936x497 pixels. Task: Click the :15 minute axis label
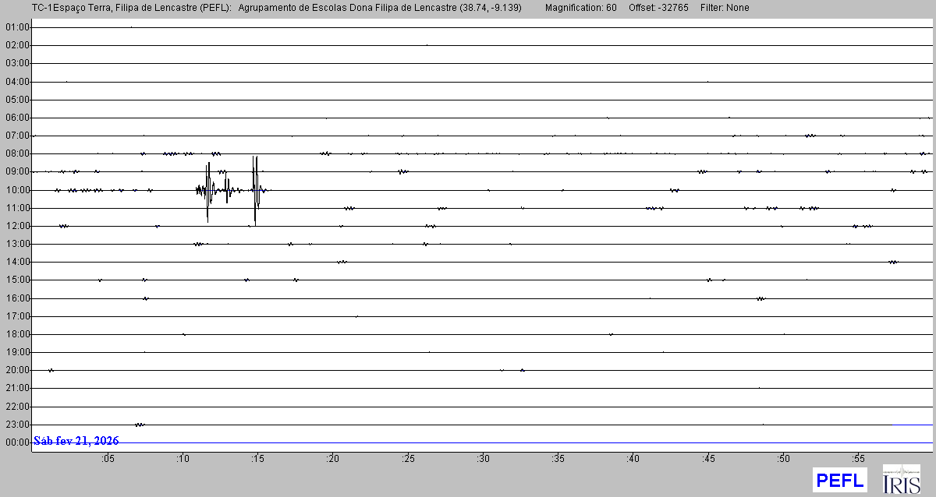click(257, 459)
